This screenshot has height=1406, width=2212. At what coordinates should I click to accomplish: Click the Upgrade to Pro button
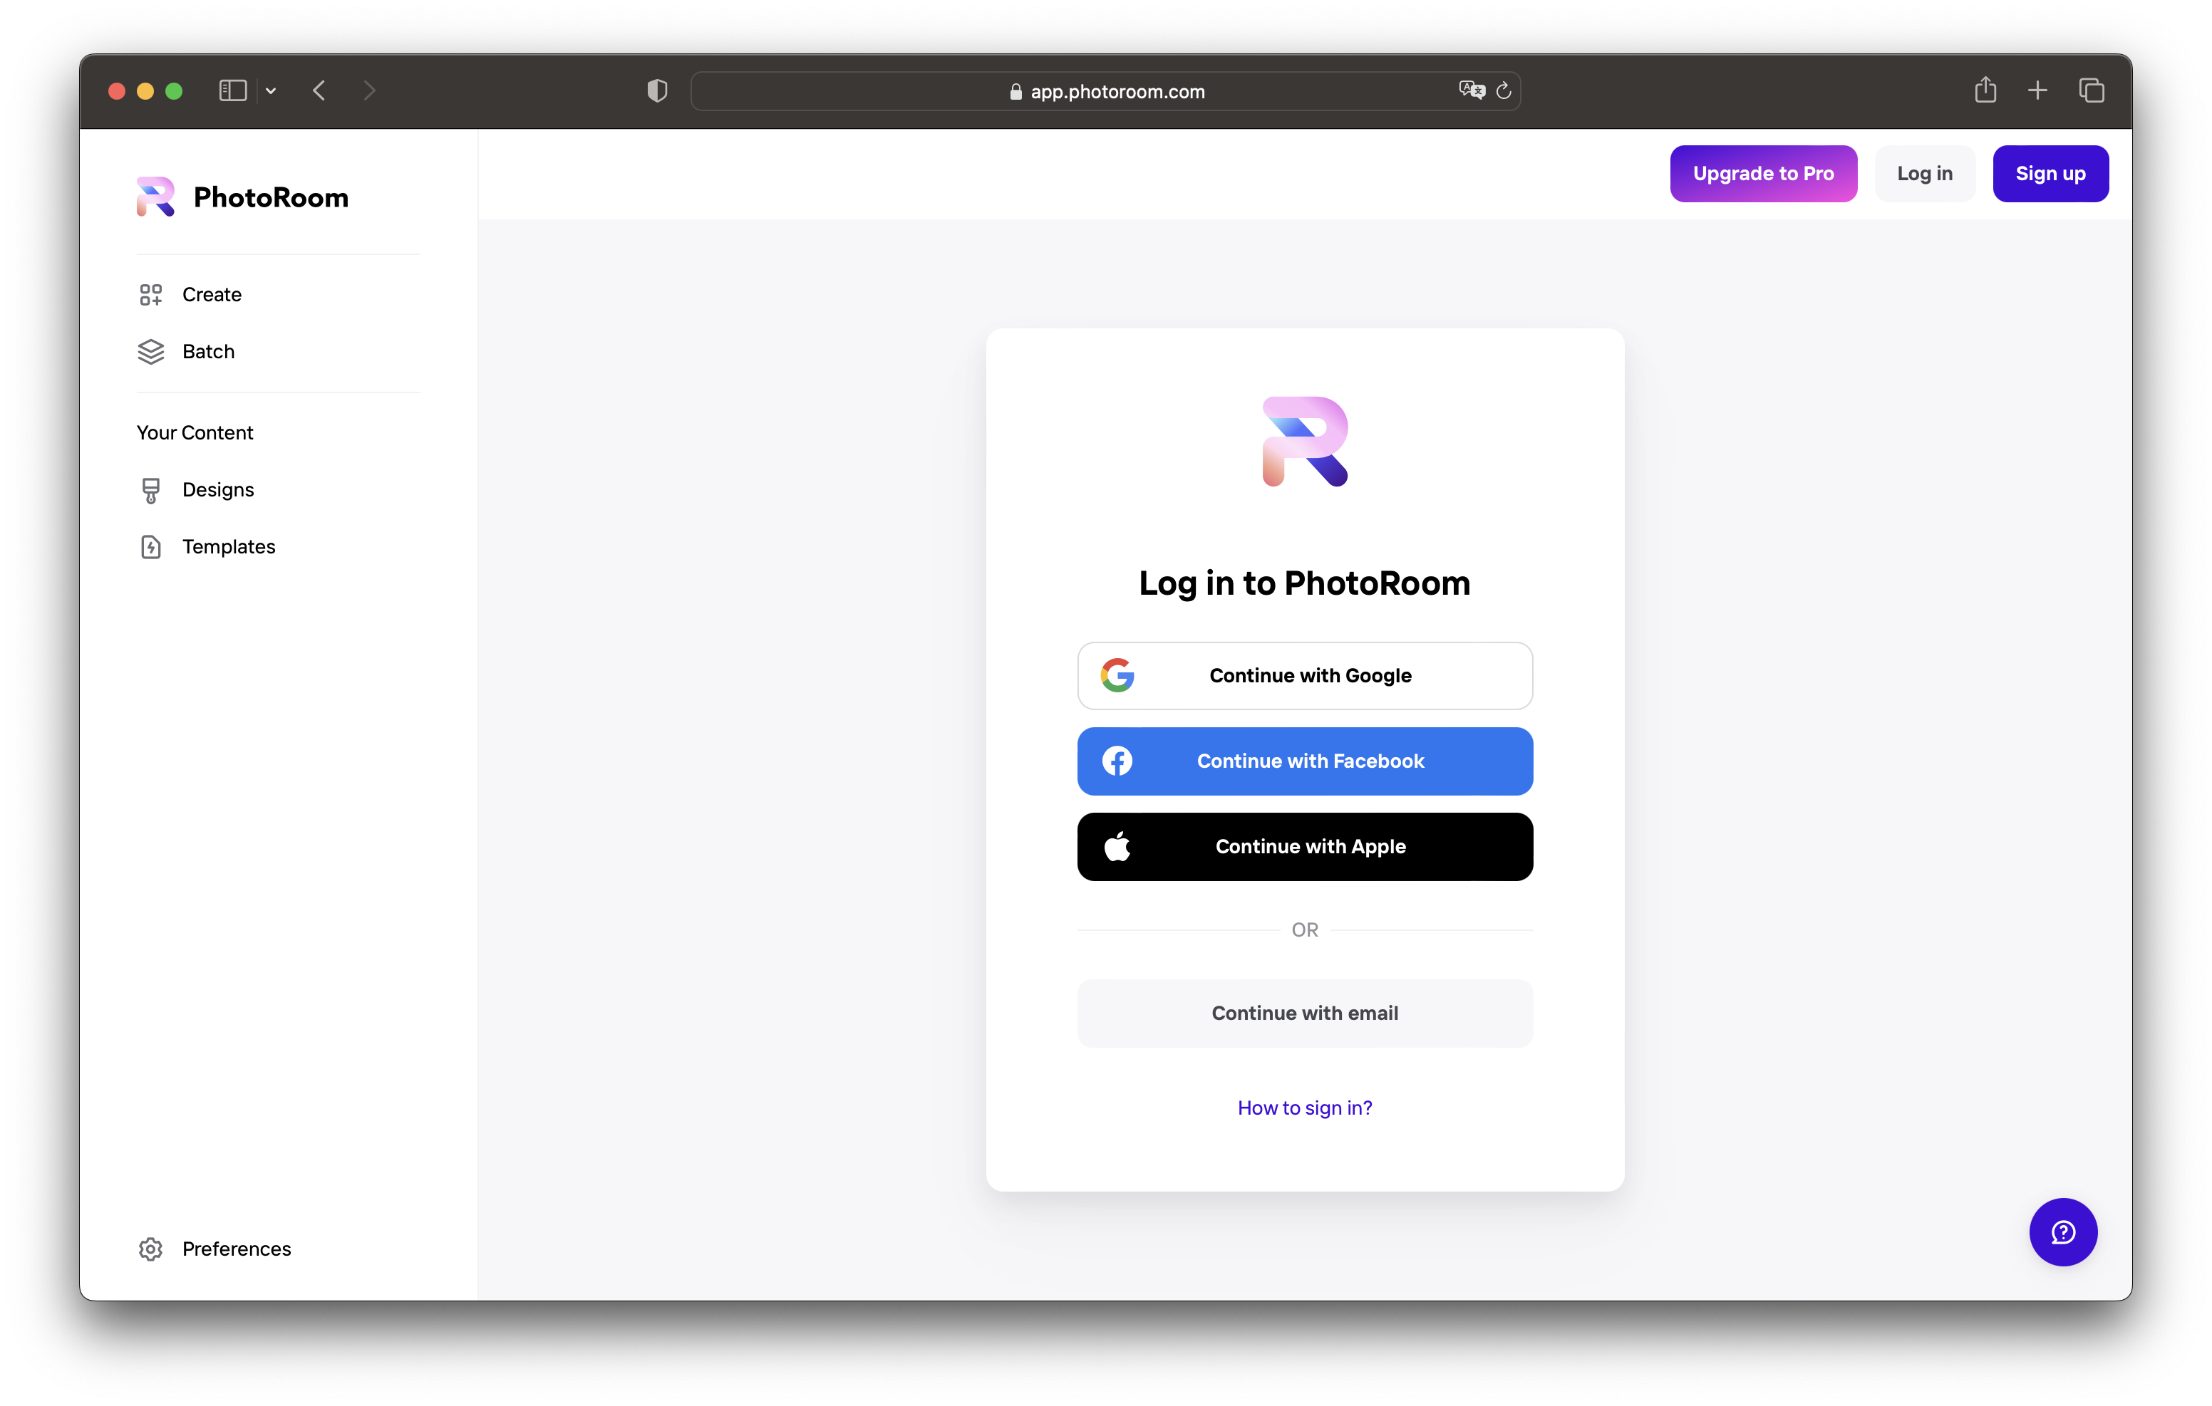[x=1762, y=172]
